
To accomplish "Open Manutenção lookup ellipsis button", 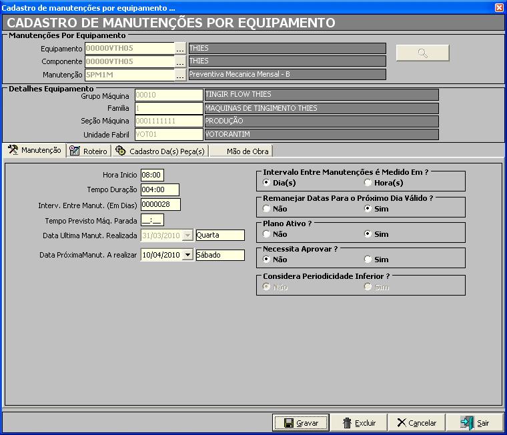I will (x=180, y=75).
